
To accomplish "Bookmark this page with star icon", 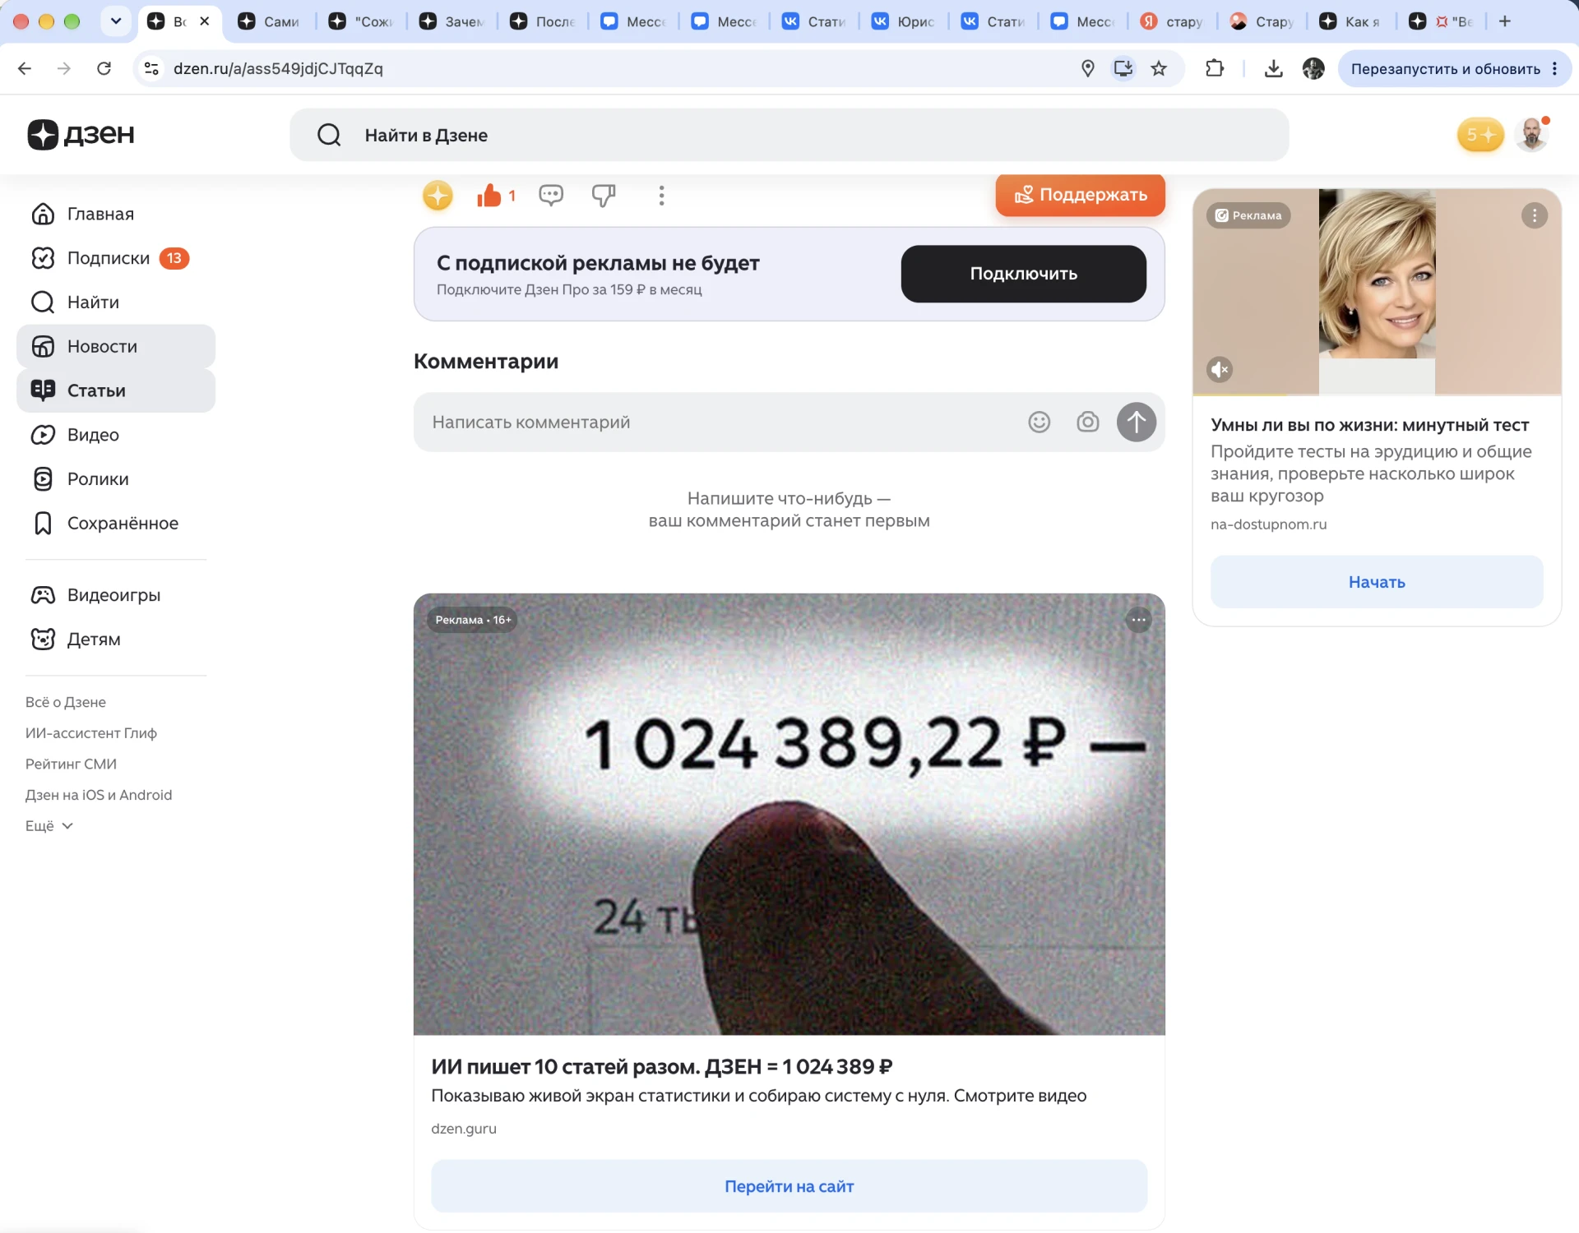I will tap(1160, 68).
